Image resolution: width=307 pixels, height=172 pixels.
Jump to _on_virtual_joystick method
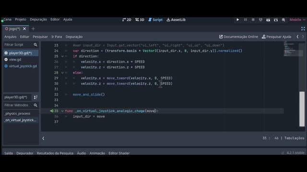pos(21,120)
